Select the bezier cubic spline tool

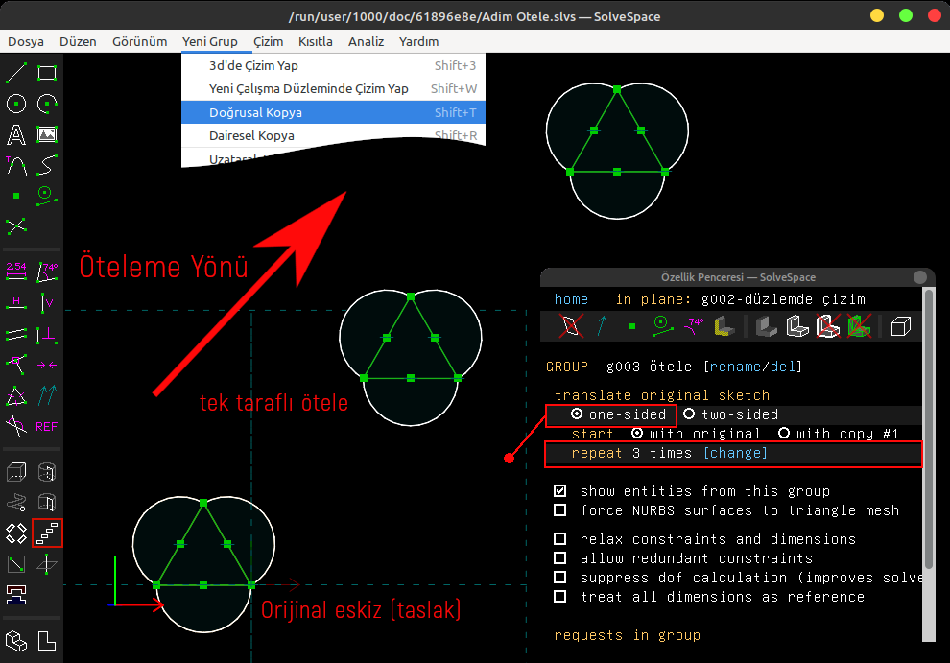(x=47, y=165)
